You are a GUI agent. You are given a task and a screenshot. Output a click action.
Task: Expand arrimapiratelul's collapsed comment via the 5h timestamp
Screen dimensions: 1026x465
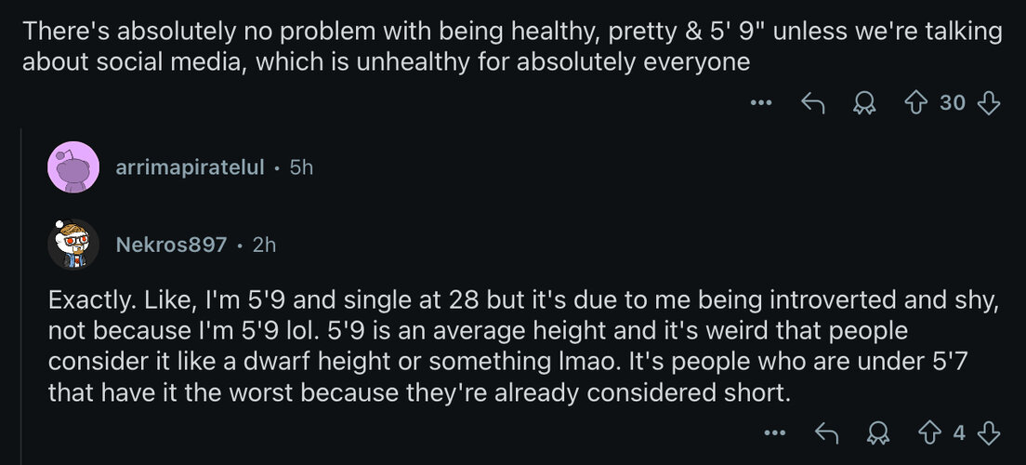click(x=301, y=167)
